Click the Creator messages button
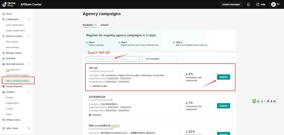Screen dimensions: 284x135 point(231,4)
